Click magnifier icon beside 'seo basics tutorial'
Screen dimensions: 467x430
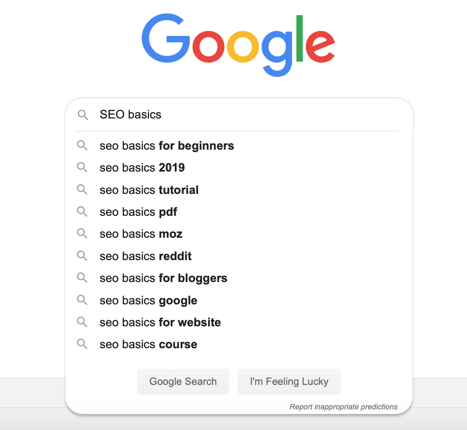tap(82, 189)
